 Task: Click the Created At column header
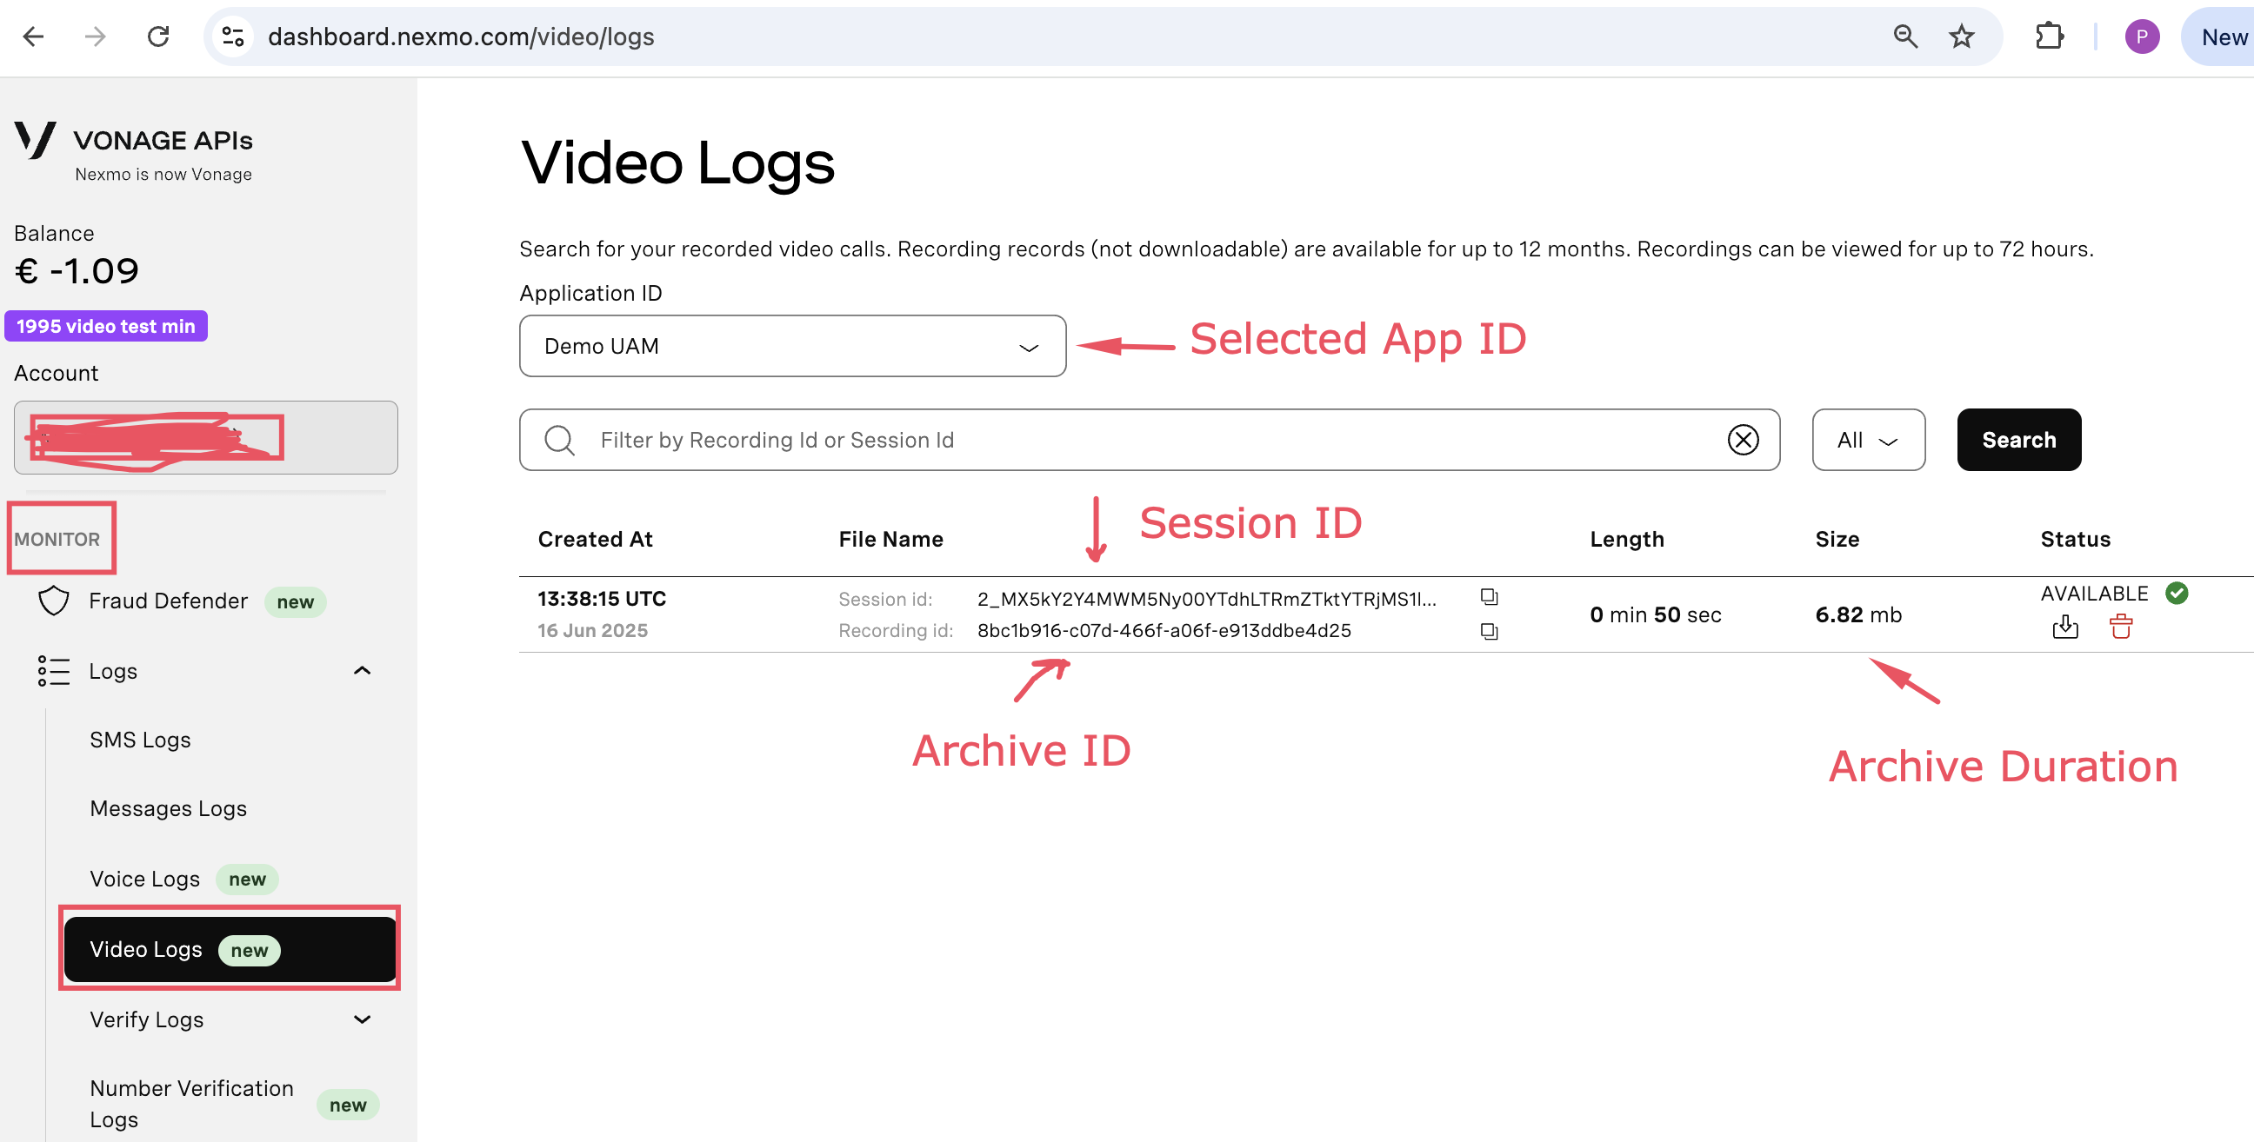[595, 540]
